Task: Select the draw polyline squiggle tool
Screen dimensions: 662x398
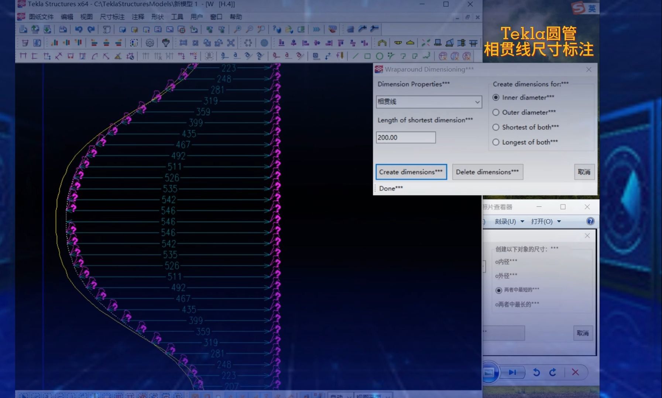Action: point(427,56)
